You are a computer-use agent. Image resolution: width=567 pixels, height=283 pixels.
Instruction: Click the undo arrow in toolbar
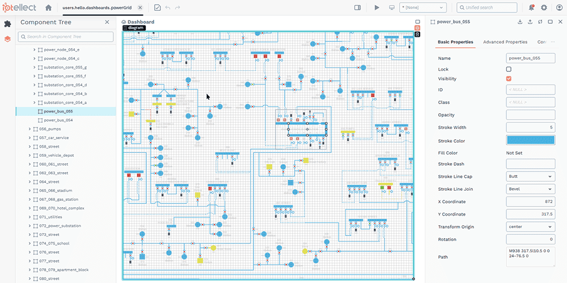coord(167,8)
